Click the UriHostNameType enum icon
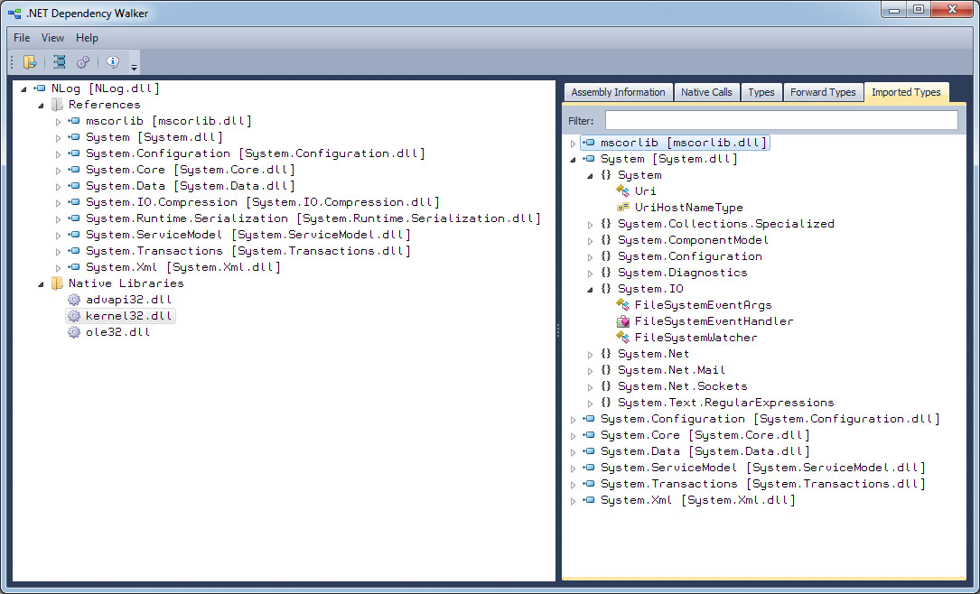 pyautogui.click(x=622, y=207)
